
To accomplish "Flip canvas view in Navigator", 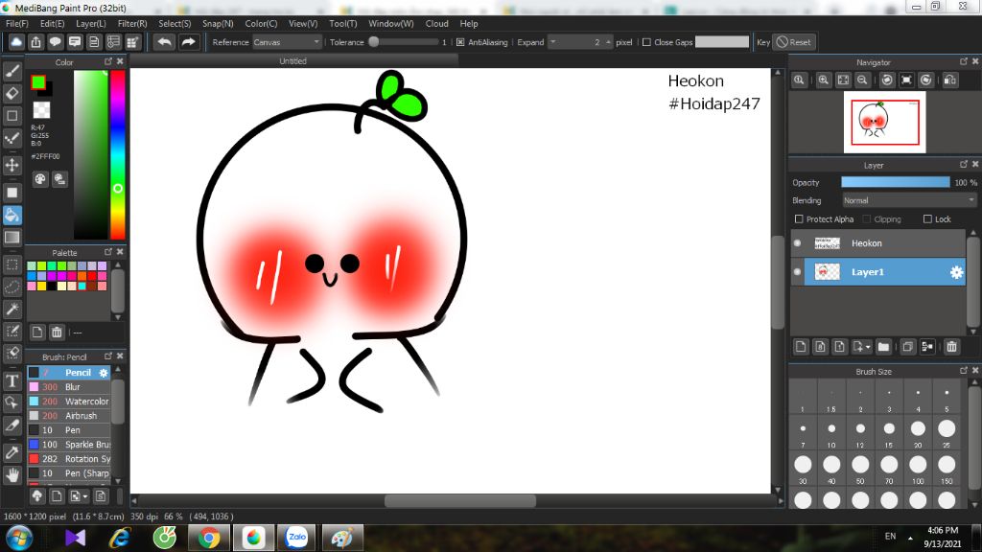I will pyautogui.click(x=950, y=80).
